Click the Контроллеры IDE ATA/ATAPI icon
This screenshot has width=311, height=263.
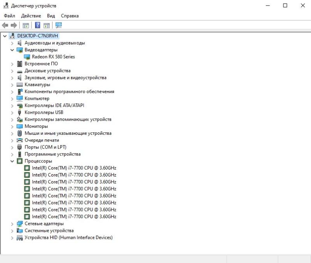click(20, 106)
